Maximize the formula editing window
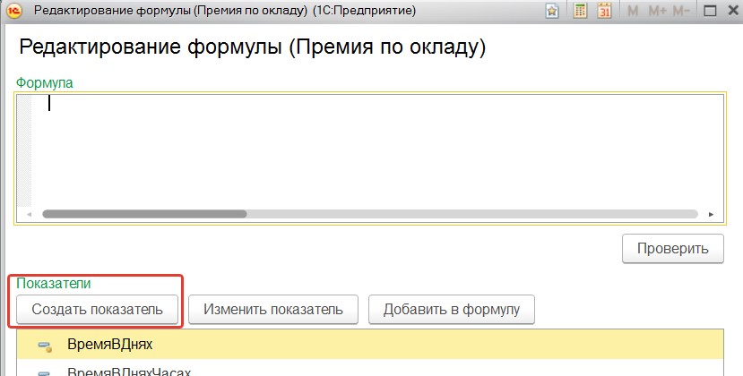This screenshot has height=376, width=743. tap(710, 11)
